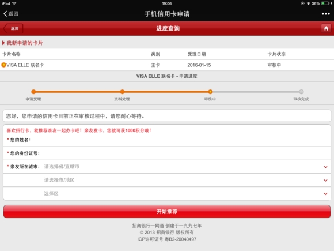Tap the Wi-Fi icon in status bar

[x=14, y=3]
